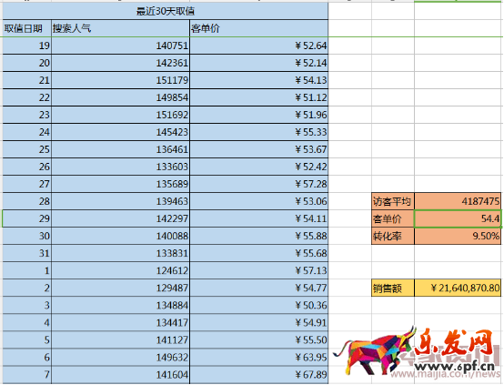Select the summary value cell 54.4
Viewport: 504px width, 385px height.
[x=458, y=219]
